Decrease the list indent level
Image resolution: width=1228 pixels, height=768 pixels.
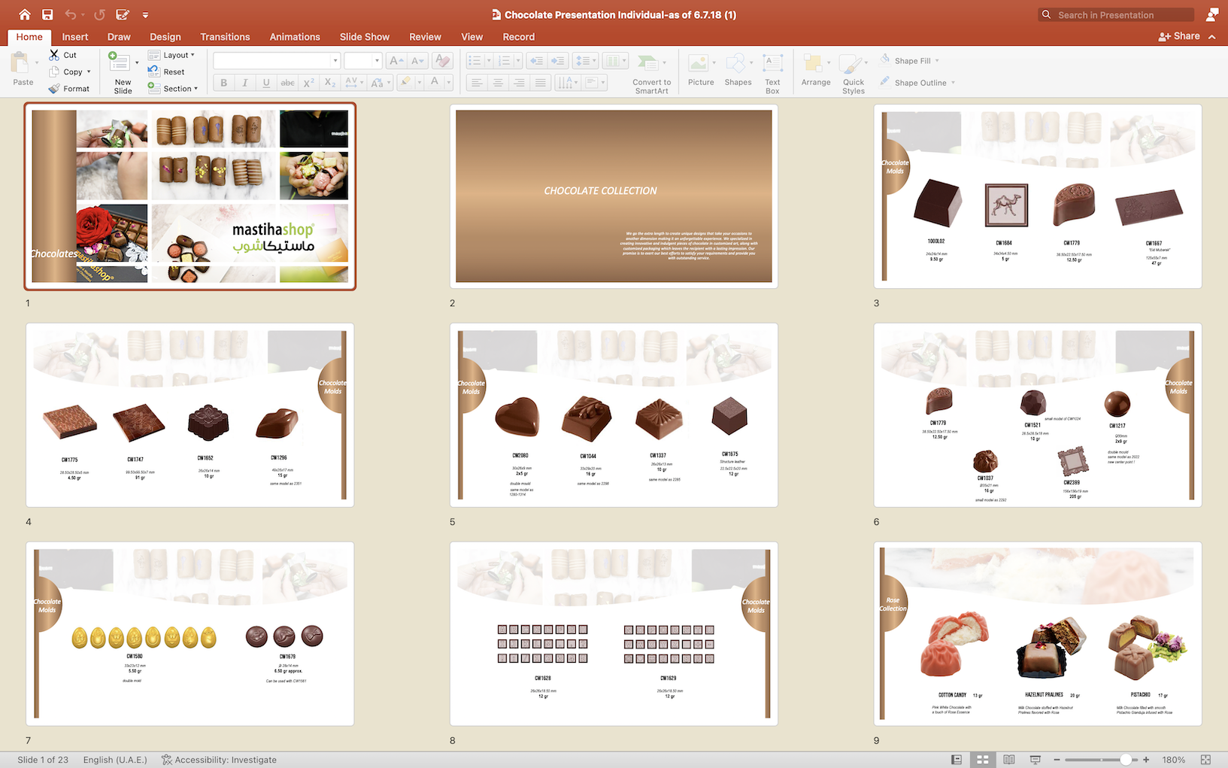[x=535, y=61]
